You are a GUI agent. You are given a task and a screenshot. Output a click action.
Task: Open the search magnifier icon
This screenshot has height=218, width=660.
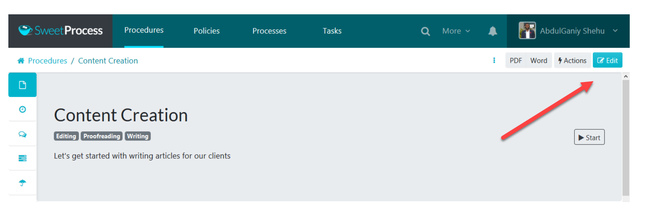coord(425,31)
